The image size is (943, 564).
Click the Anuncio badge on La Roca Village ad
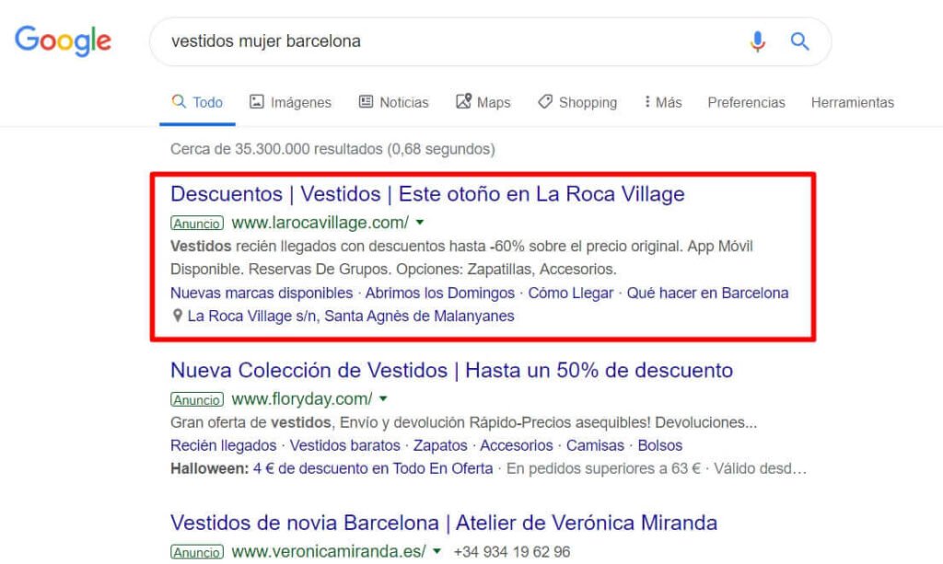197,223
